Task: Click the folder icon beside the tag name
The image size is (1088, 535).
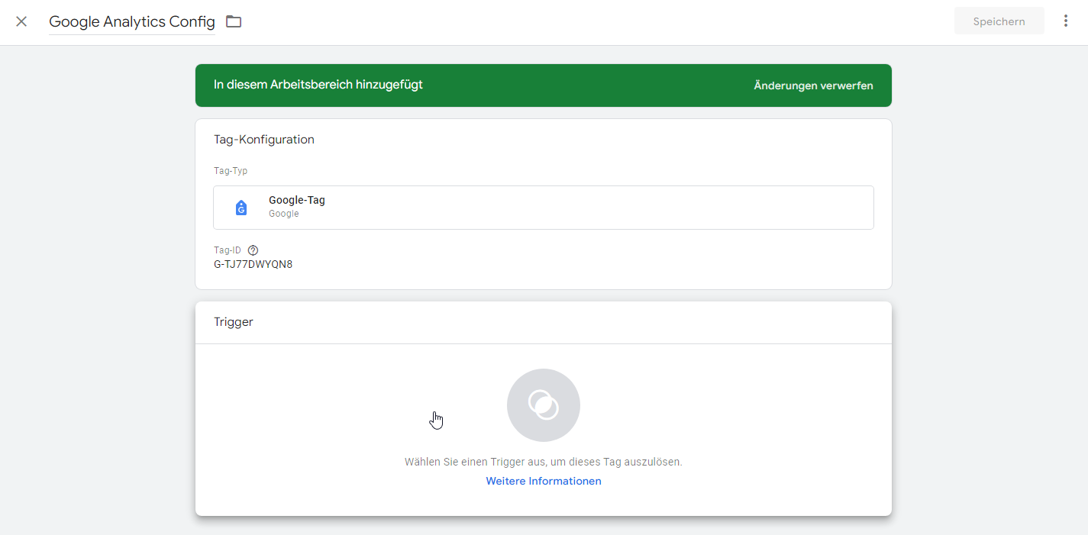Action: coord(234,21)
